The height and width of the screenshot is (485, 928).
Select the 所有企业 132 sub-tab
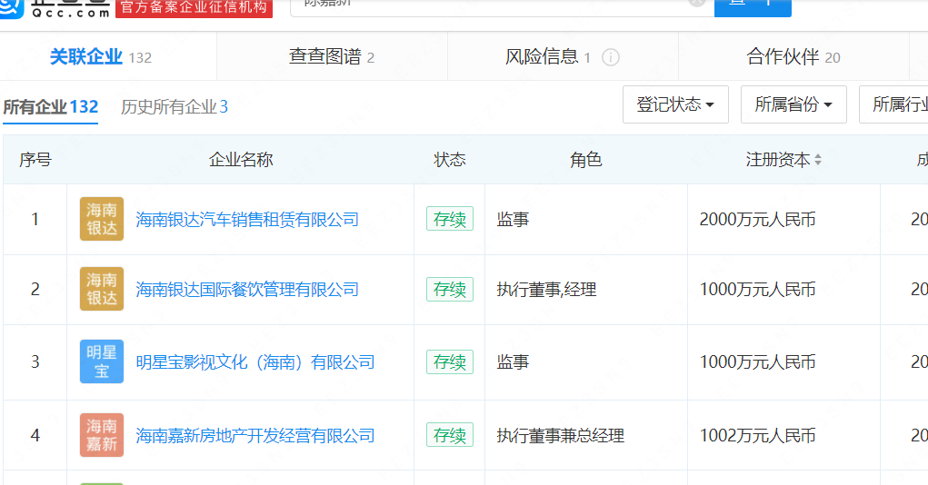[x=50, y=107]
